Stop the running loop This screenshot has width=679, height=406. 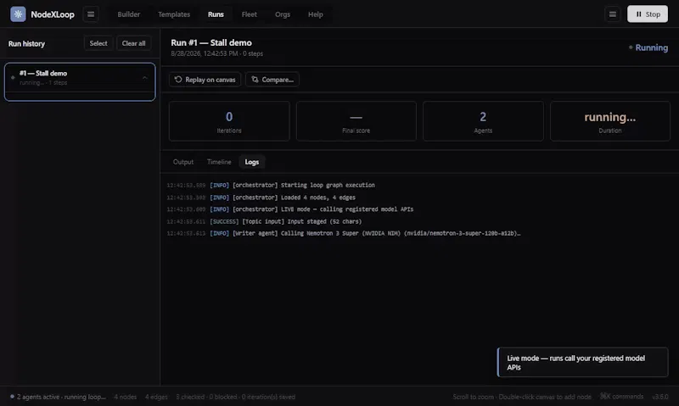648,14
